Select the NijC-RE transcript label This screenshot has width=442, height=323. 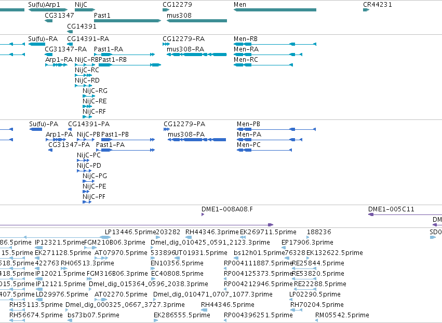(x=95, y=101)
